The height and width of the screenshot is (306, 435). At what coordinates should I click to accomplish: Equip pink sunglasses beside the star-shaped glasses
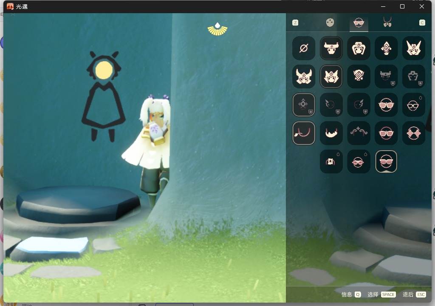click(x=386, y=133)
